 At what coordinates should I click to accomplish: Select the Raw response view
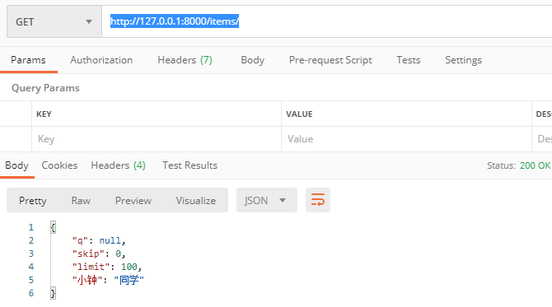(81, 201)
